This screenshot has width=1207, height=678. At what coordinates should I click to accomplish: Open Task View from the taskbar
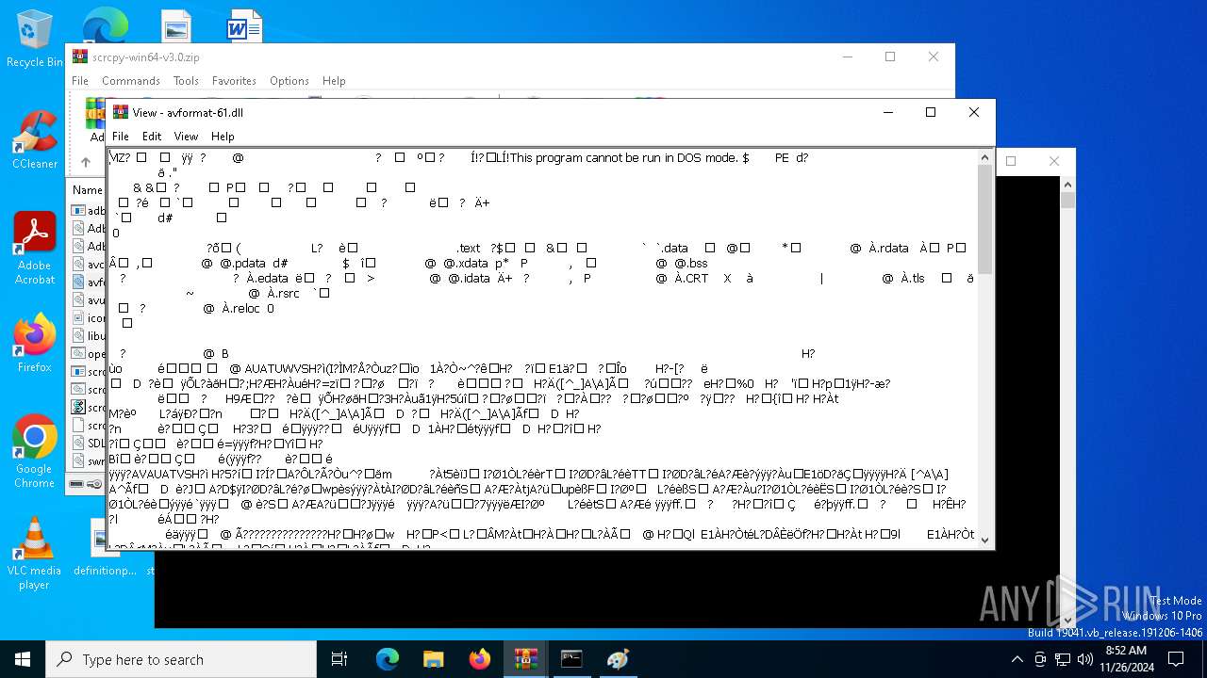click(x=339, y=659)
